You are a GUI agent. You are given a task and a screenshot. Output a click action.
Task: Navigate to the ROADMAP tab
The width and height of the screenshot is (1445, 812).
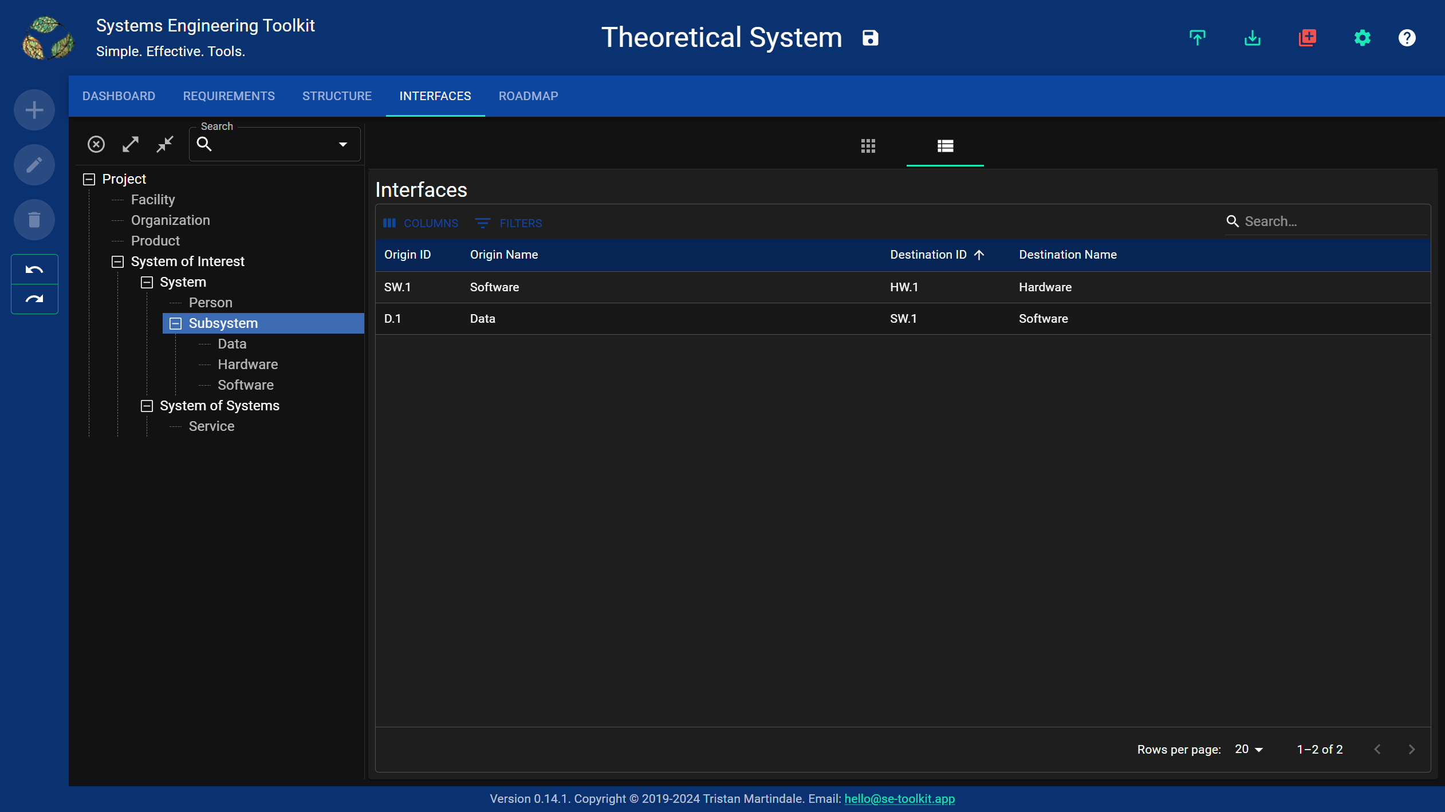click(528, 96)
